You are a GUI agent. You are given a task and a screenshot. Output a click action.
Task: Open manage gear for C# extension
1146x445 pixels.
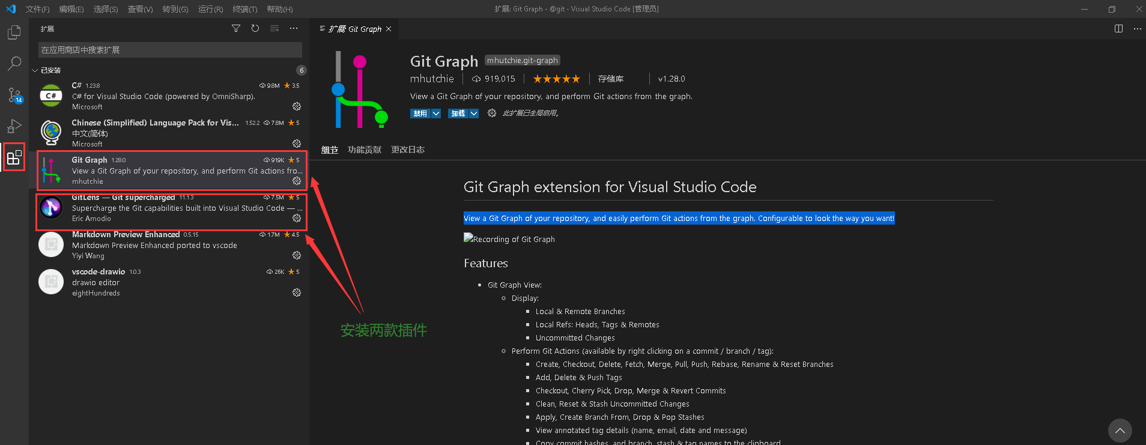pos(297,106)
